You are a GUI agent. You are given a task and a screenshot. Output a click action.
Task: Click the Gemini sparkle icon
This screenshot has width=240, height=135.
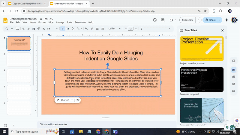[x=226, y=20]
